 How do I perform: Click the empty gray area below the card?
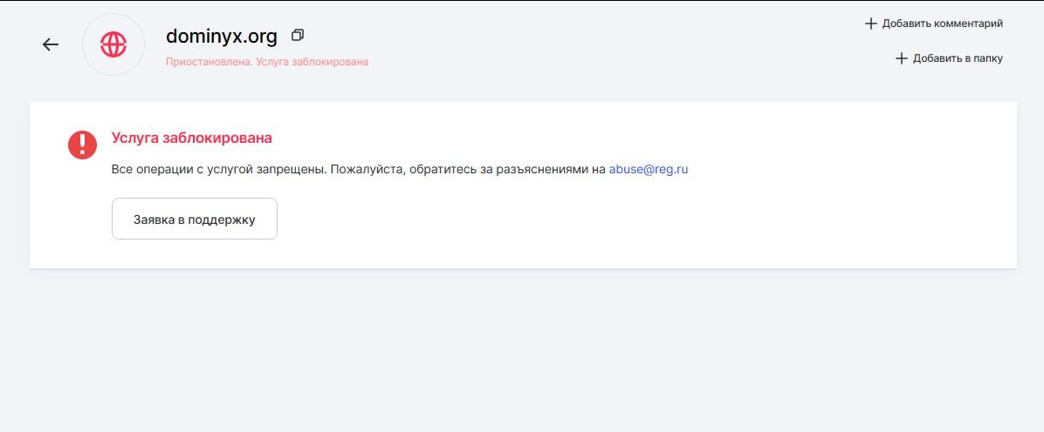pyautogui.click(x=522, y=348)
